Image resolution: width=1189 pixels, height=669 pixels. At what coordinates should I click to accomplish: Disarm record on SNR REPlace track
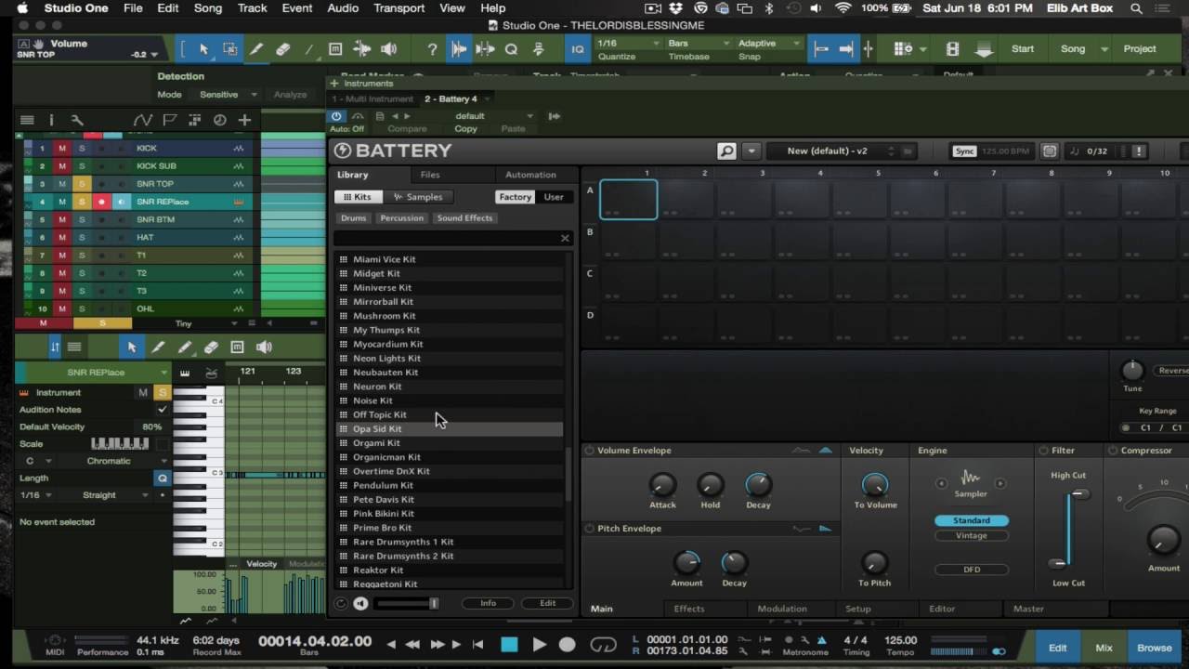tap(101, 202)
